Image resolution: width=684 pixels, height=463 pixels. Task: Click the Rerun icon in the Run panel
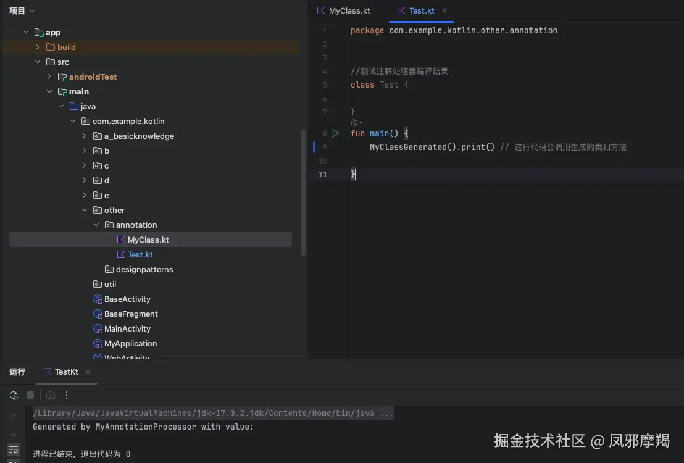click(x=14, y=395)
